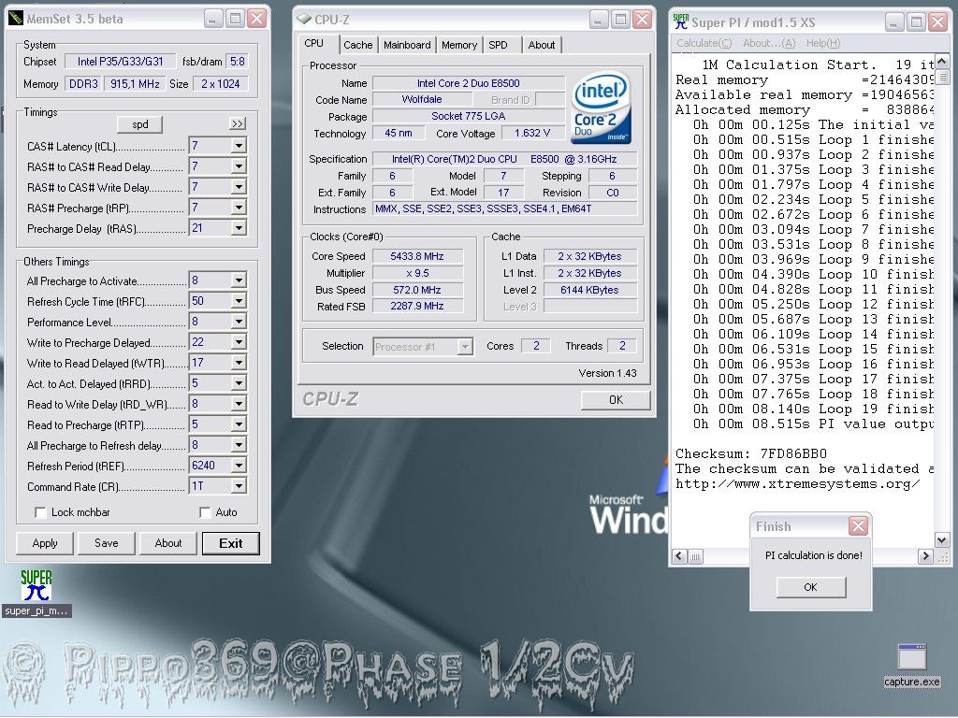The width and height of the screenshot is (958, 718).
Task: Open the CAS# Latency (tCL) dropdown
Action: click(239, 146)
